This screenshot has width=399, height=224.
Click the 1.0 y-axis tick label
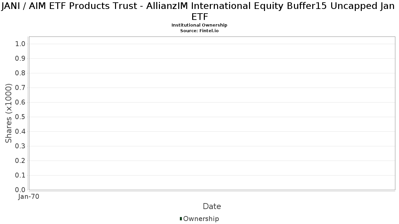click(20, 44)
